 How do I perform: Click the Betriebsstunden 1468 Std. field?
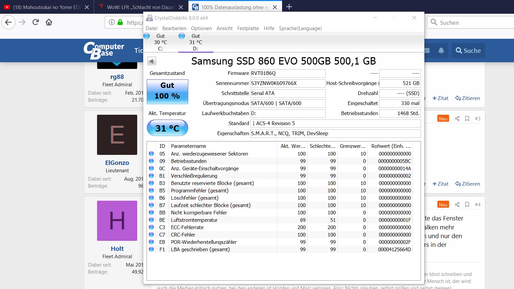click(400, 113)
